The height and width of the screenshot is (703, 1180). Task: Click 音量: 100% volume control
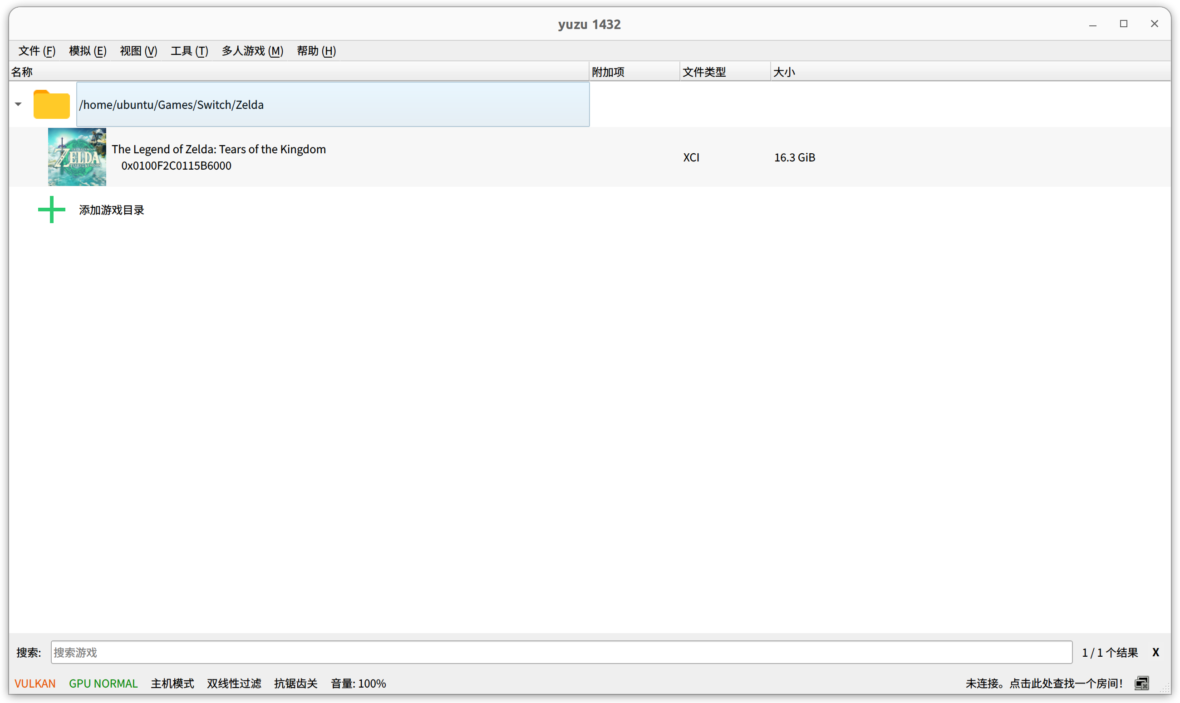coord(358,683)
